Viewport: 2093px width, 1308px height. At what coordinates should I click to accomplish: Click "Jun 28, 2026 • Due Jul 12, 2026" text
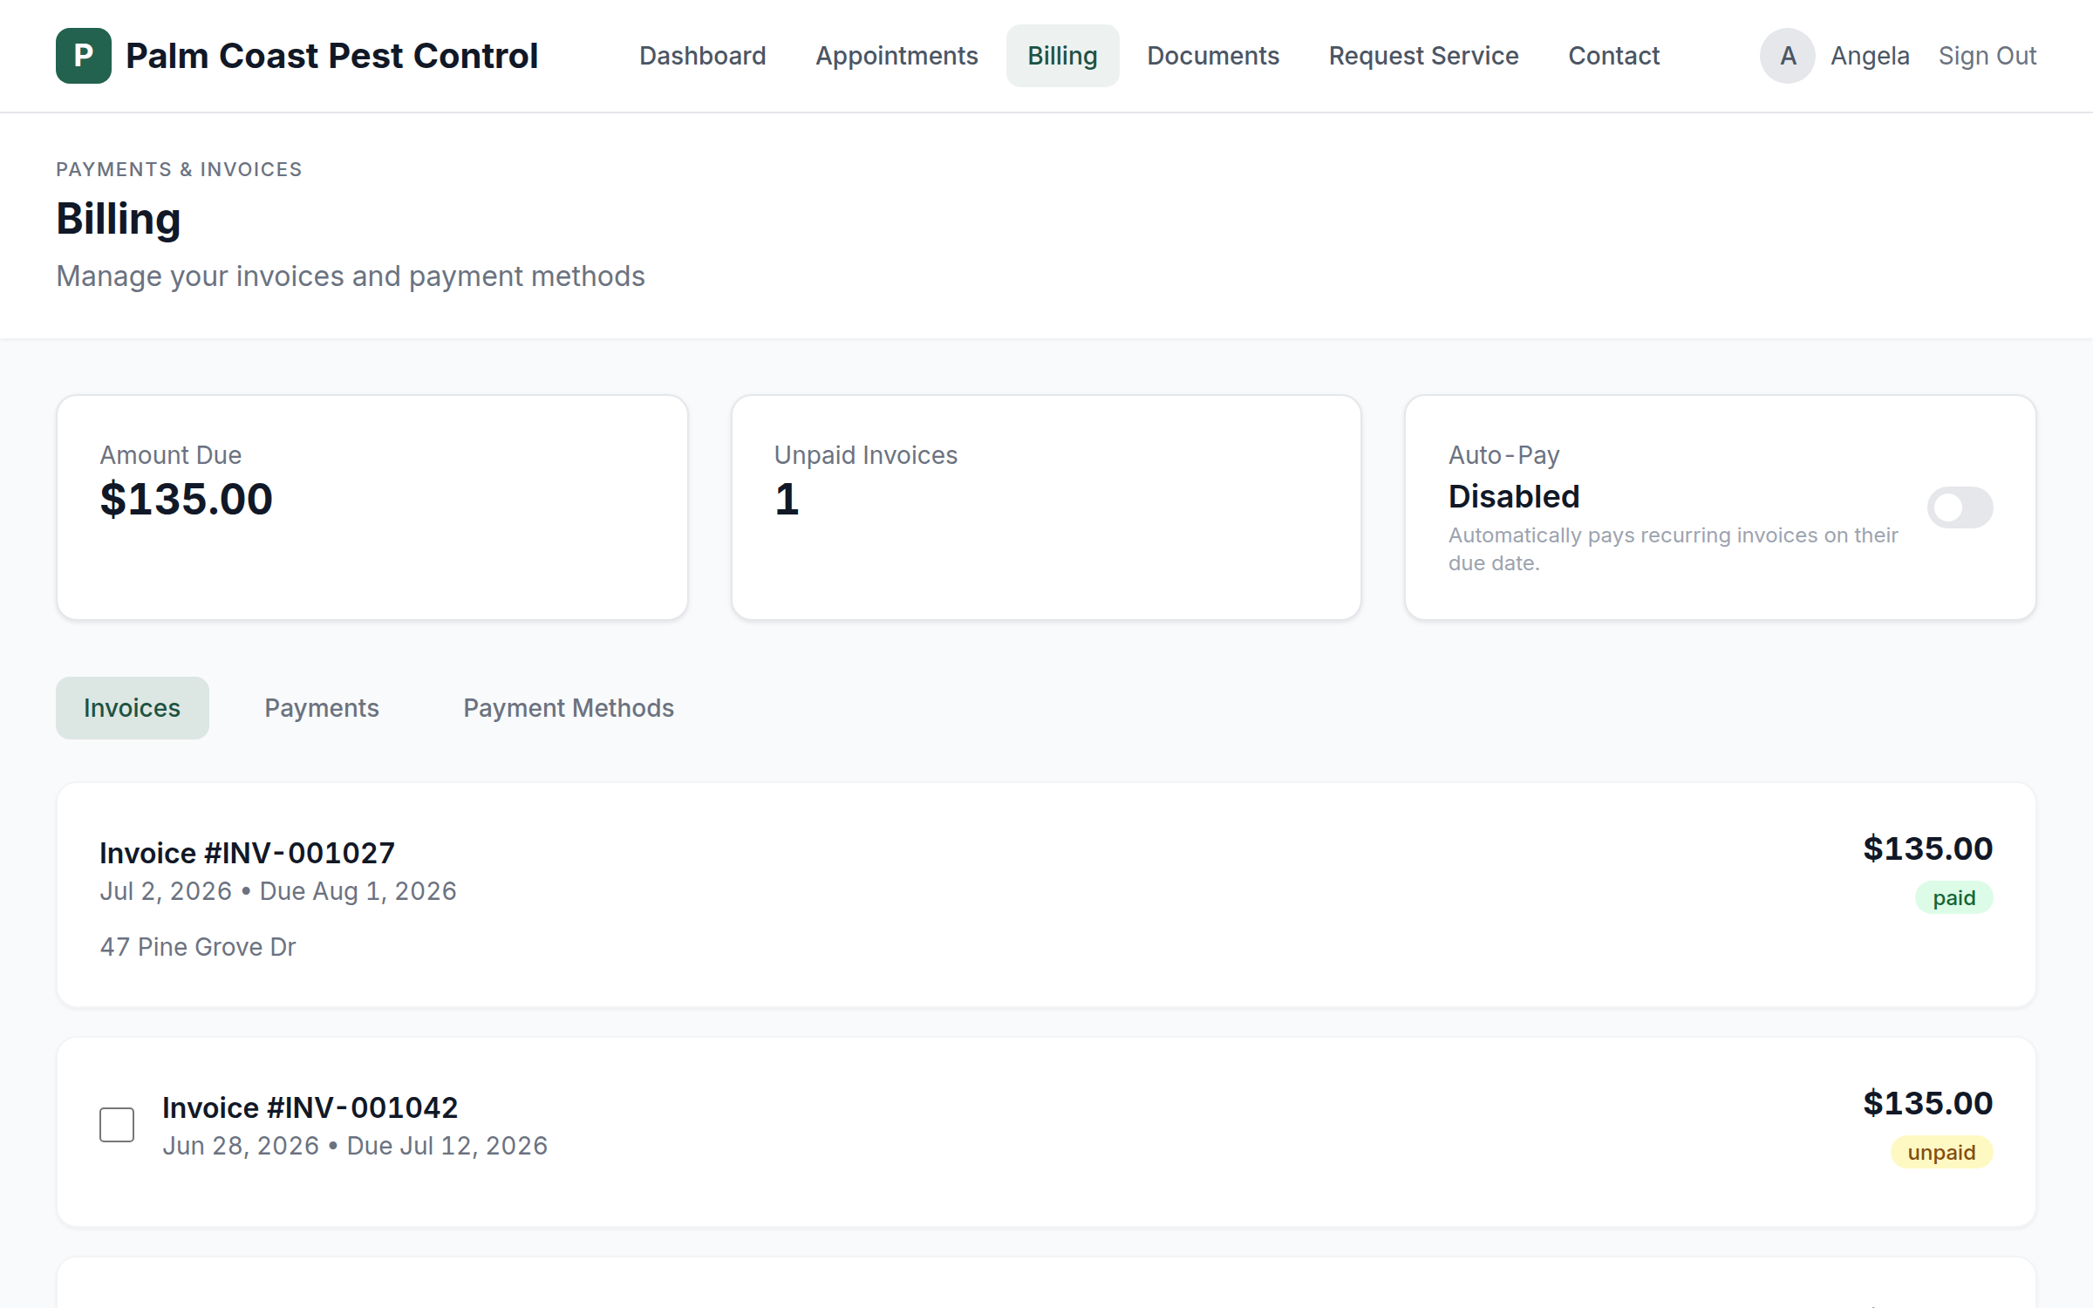(x=355, y=1146)
